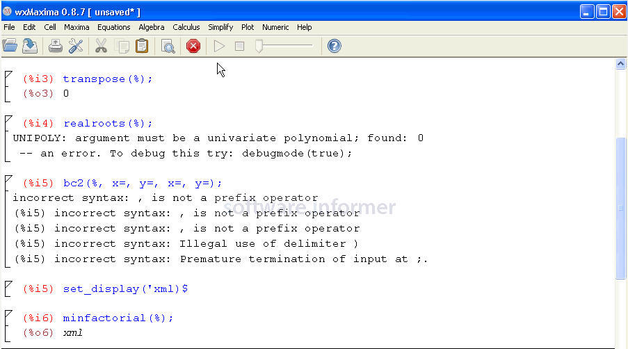Open the Simplify menu
This screenshot has width=628, height=349.
[x=220, y=27]
